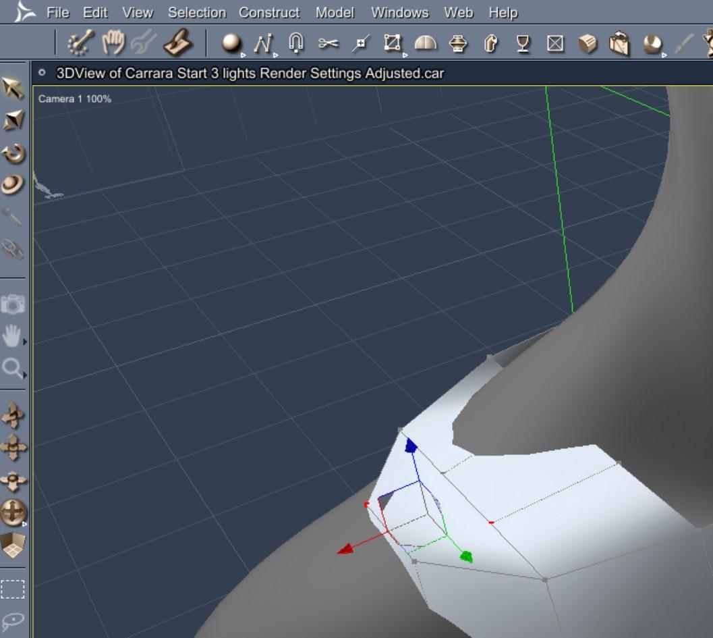Select the ringed planet tool in sidebar
Image resolution: width=713 pixels, height=638 pixels.
pos(13,185)
